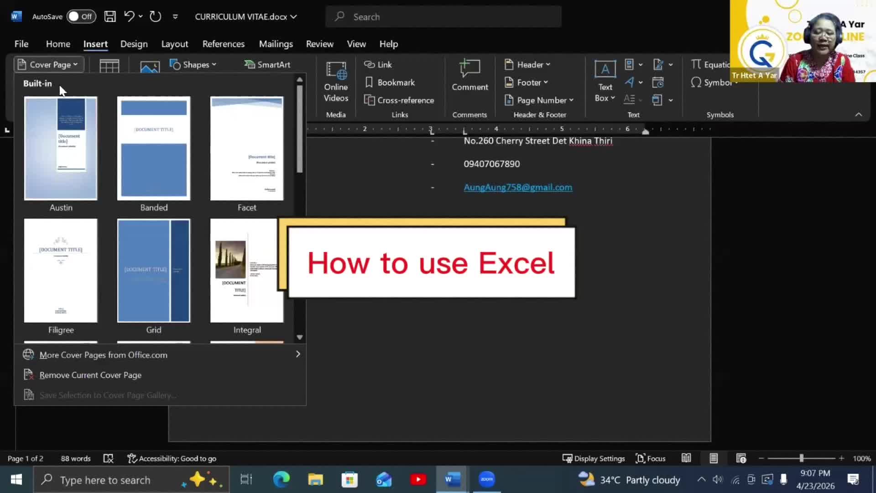Image resolution: width=876 pixels, height=493 pixels.
Task: Switch to the Home tab
Action: pos(58,44)
